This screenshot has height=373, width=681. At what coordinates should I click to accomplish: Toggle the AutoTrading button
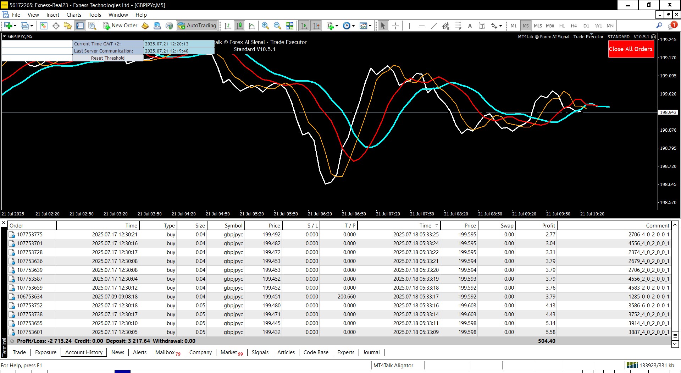coord(197,26)
